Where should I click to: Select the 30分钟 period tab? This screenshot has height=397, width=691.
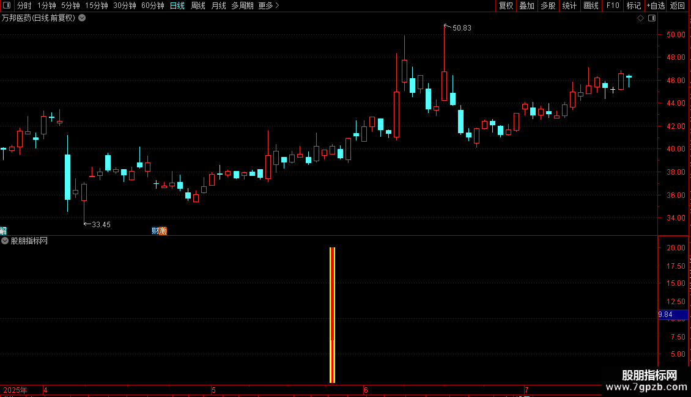tap(125, 5)
